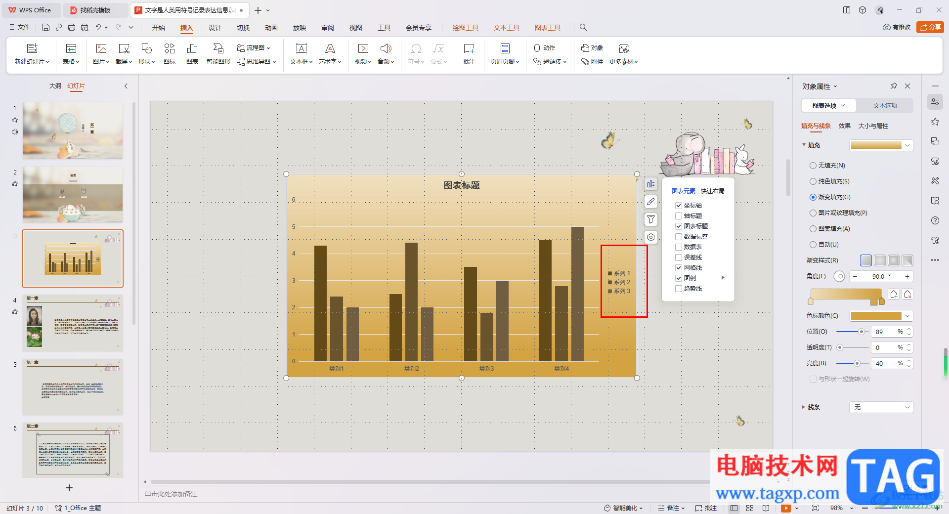This screenshot has width=949, height=514.
Task: Click the 动作 action button
Action: 545,48
